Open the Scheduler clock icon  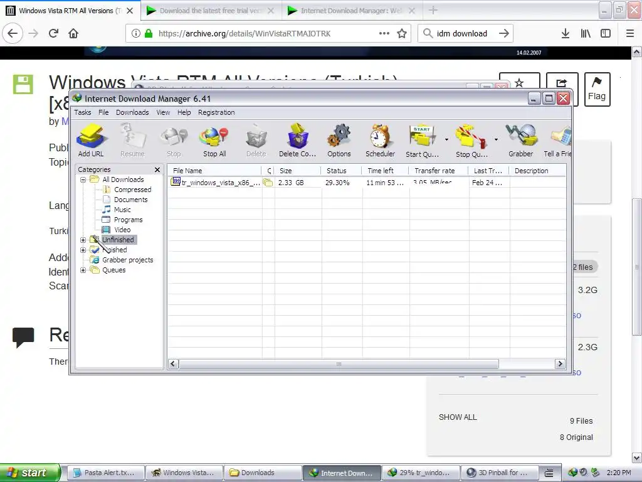(x=380, y=141)
